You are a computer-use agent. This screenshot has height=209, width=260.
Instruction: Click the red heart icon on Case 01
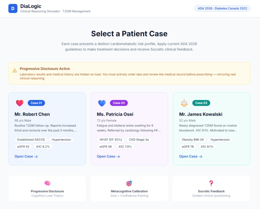pyautogui.click(x=20, y=103)
